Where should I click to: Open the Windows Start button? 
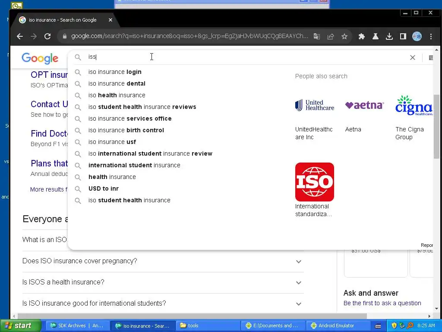pos(20,326)
